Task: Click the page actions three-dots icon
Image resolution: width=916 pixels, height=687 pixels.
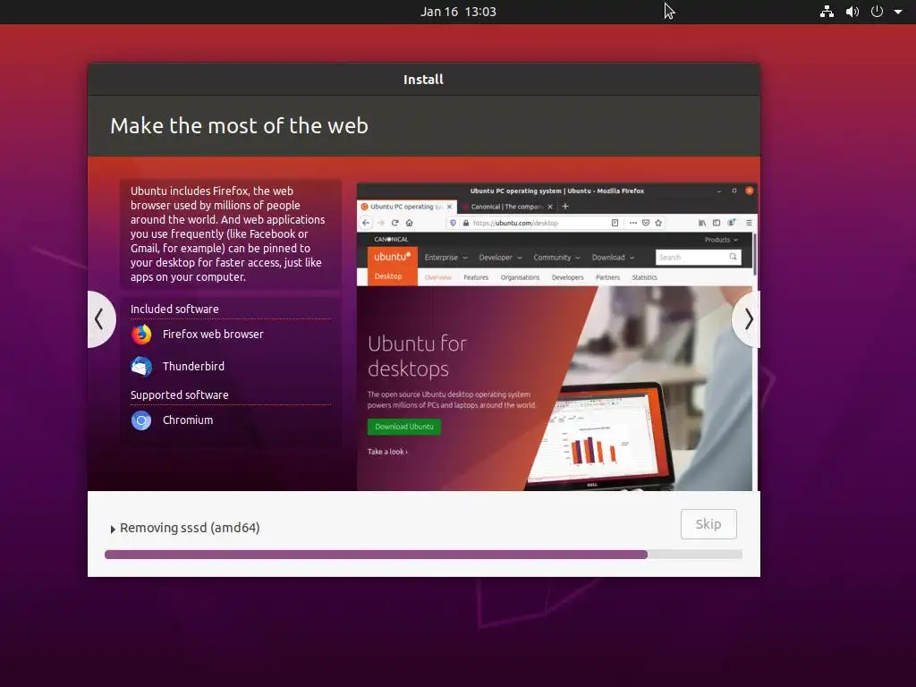Action: [x=632, y=223]
